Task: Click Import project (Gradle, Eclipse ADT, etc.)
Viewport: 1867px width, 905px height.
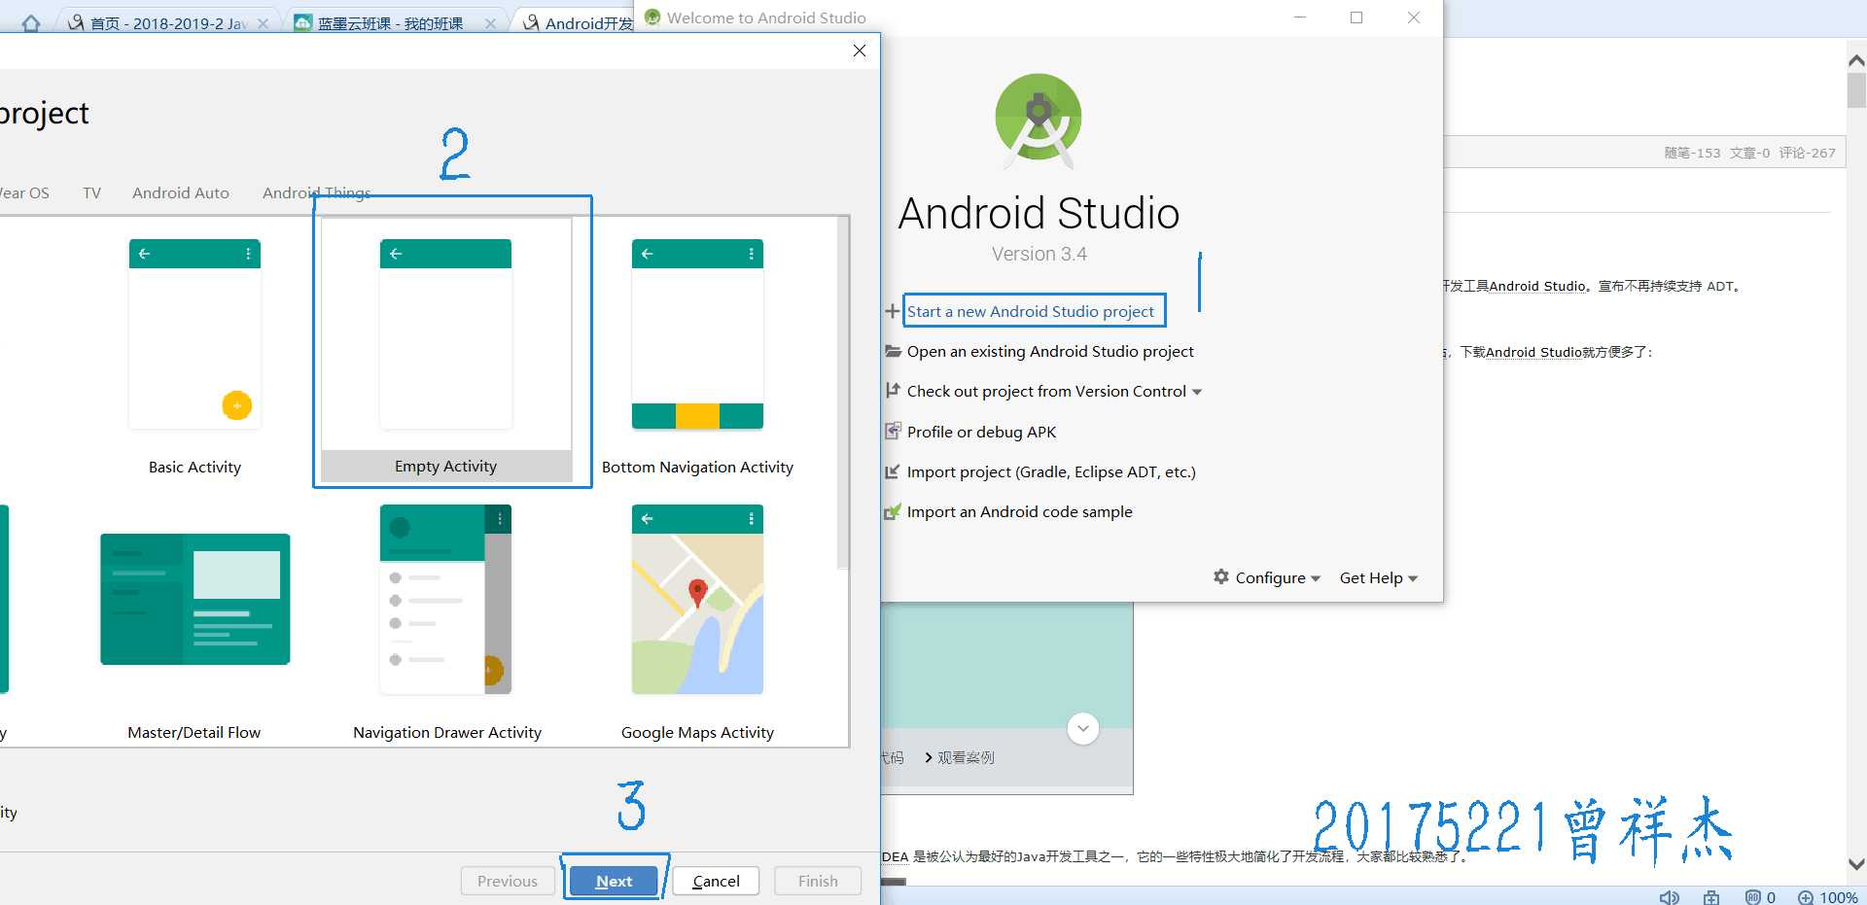Action: tap(1051, 471)
